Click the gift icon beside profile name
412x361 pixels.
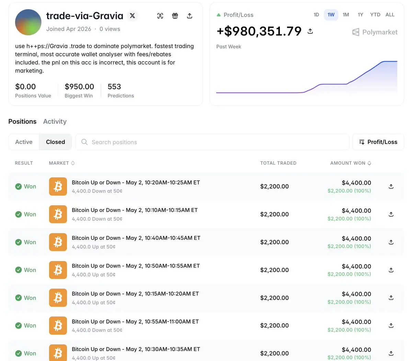pyautogui.click(x=175, y=16)
